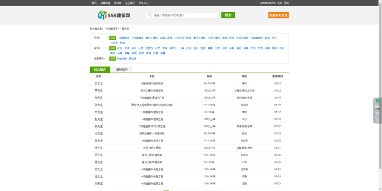This screenshot has height=191, width=382.
Task: Filter by province 内蒙古
Action: pos(149,48)
